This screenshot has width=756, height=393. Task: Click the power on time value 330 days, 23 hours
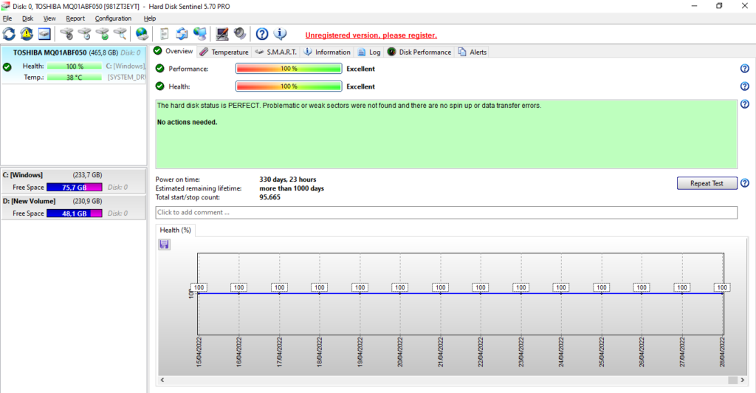[x=288, y=180]
